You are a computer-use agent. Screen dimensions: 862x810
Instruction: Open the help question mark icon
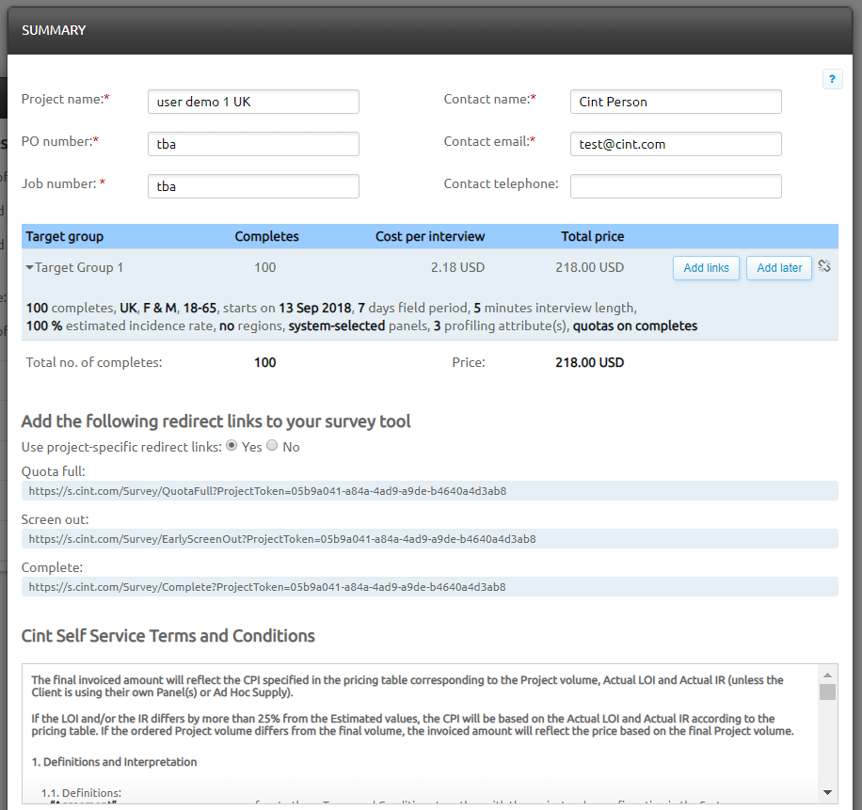click(832, 80)
